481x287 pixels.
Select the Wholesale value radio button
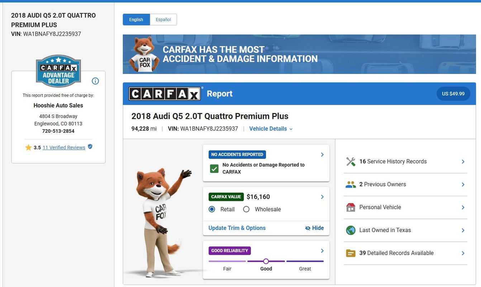coord(246,209)
